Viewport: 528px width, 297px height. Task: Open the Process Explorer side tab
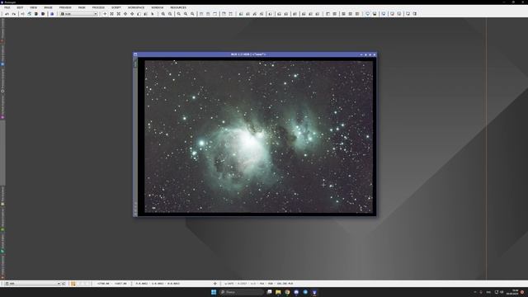(2, 81)
